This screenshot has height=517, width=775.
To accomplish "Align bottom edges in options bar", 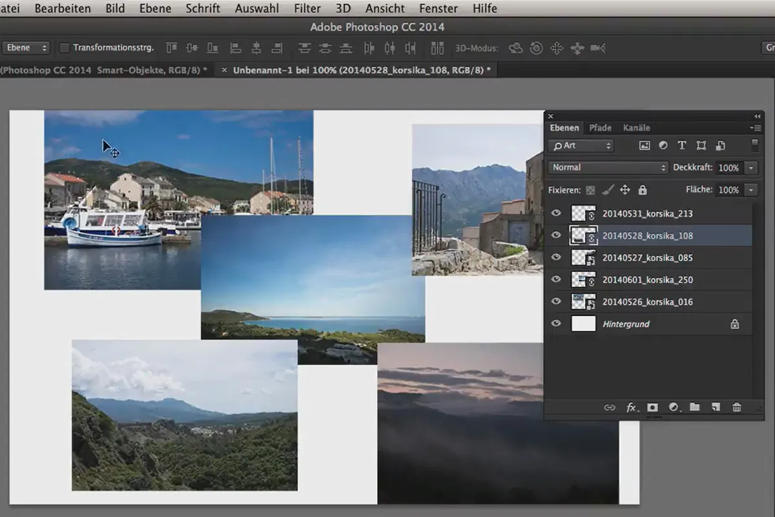I will (212, 48).
